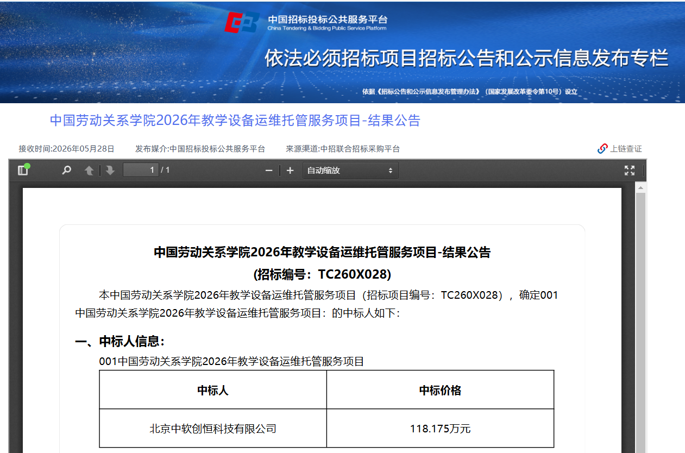Toggle the PDF viewer sidebar
This screenshot has height=453, width=685.
(x=23, y=170)
